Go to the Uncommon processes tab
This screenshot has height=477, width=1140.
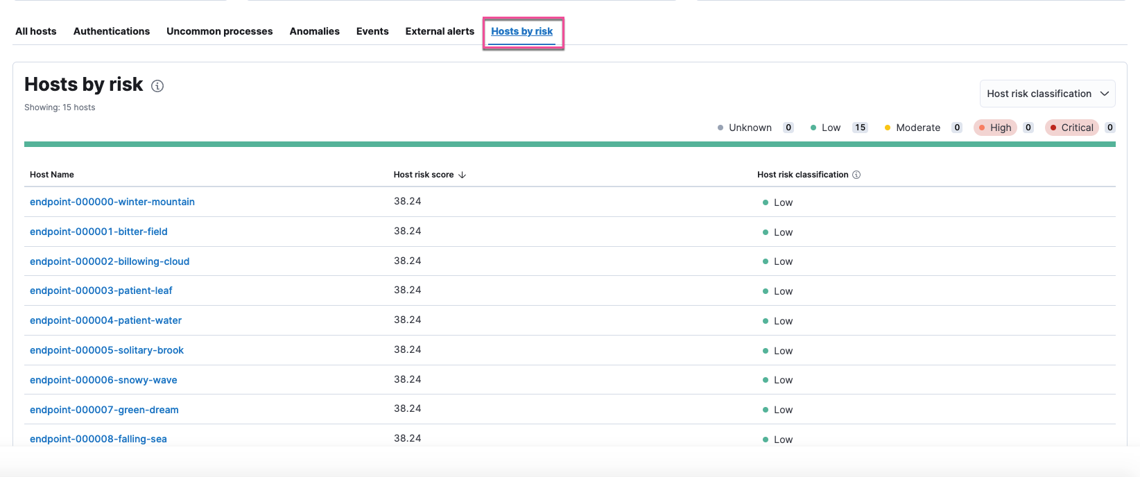click(x=219, y=31)
